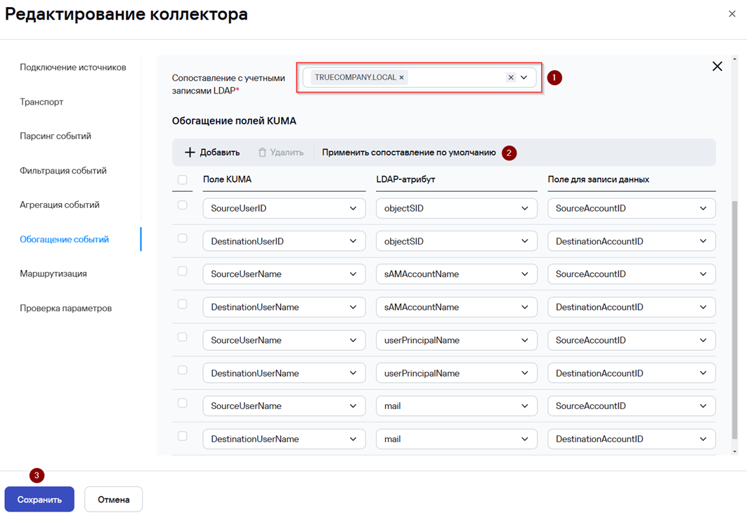Click the trash Удалить icon

point(263,153)
